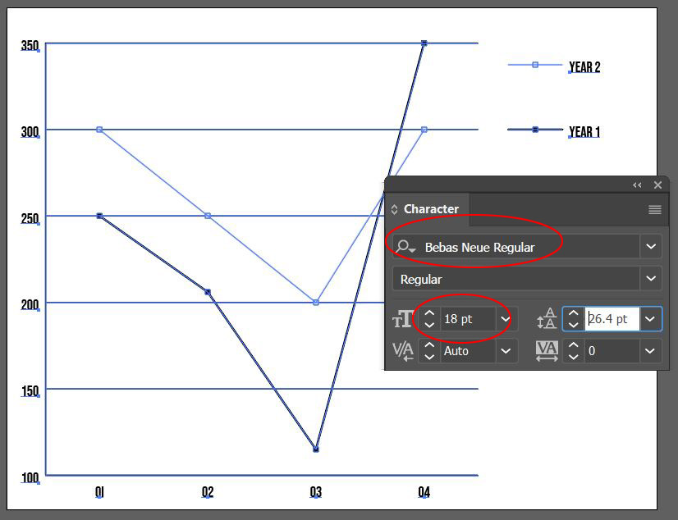Select the Character tab
678x520 pixels.
431,209
